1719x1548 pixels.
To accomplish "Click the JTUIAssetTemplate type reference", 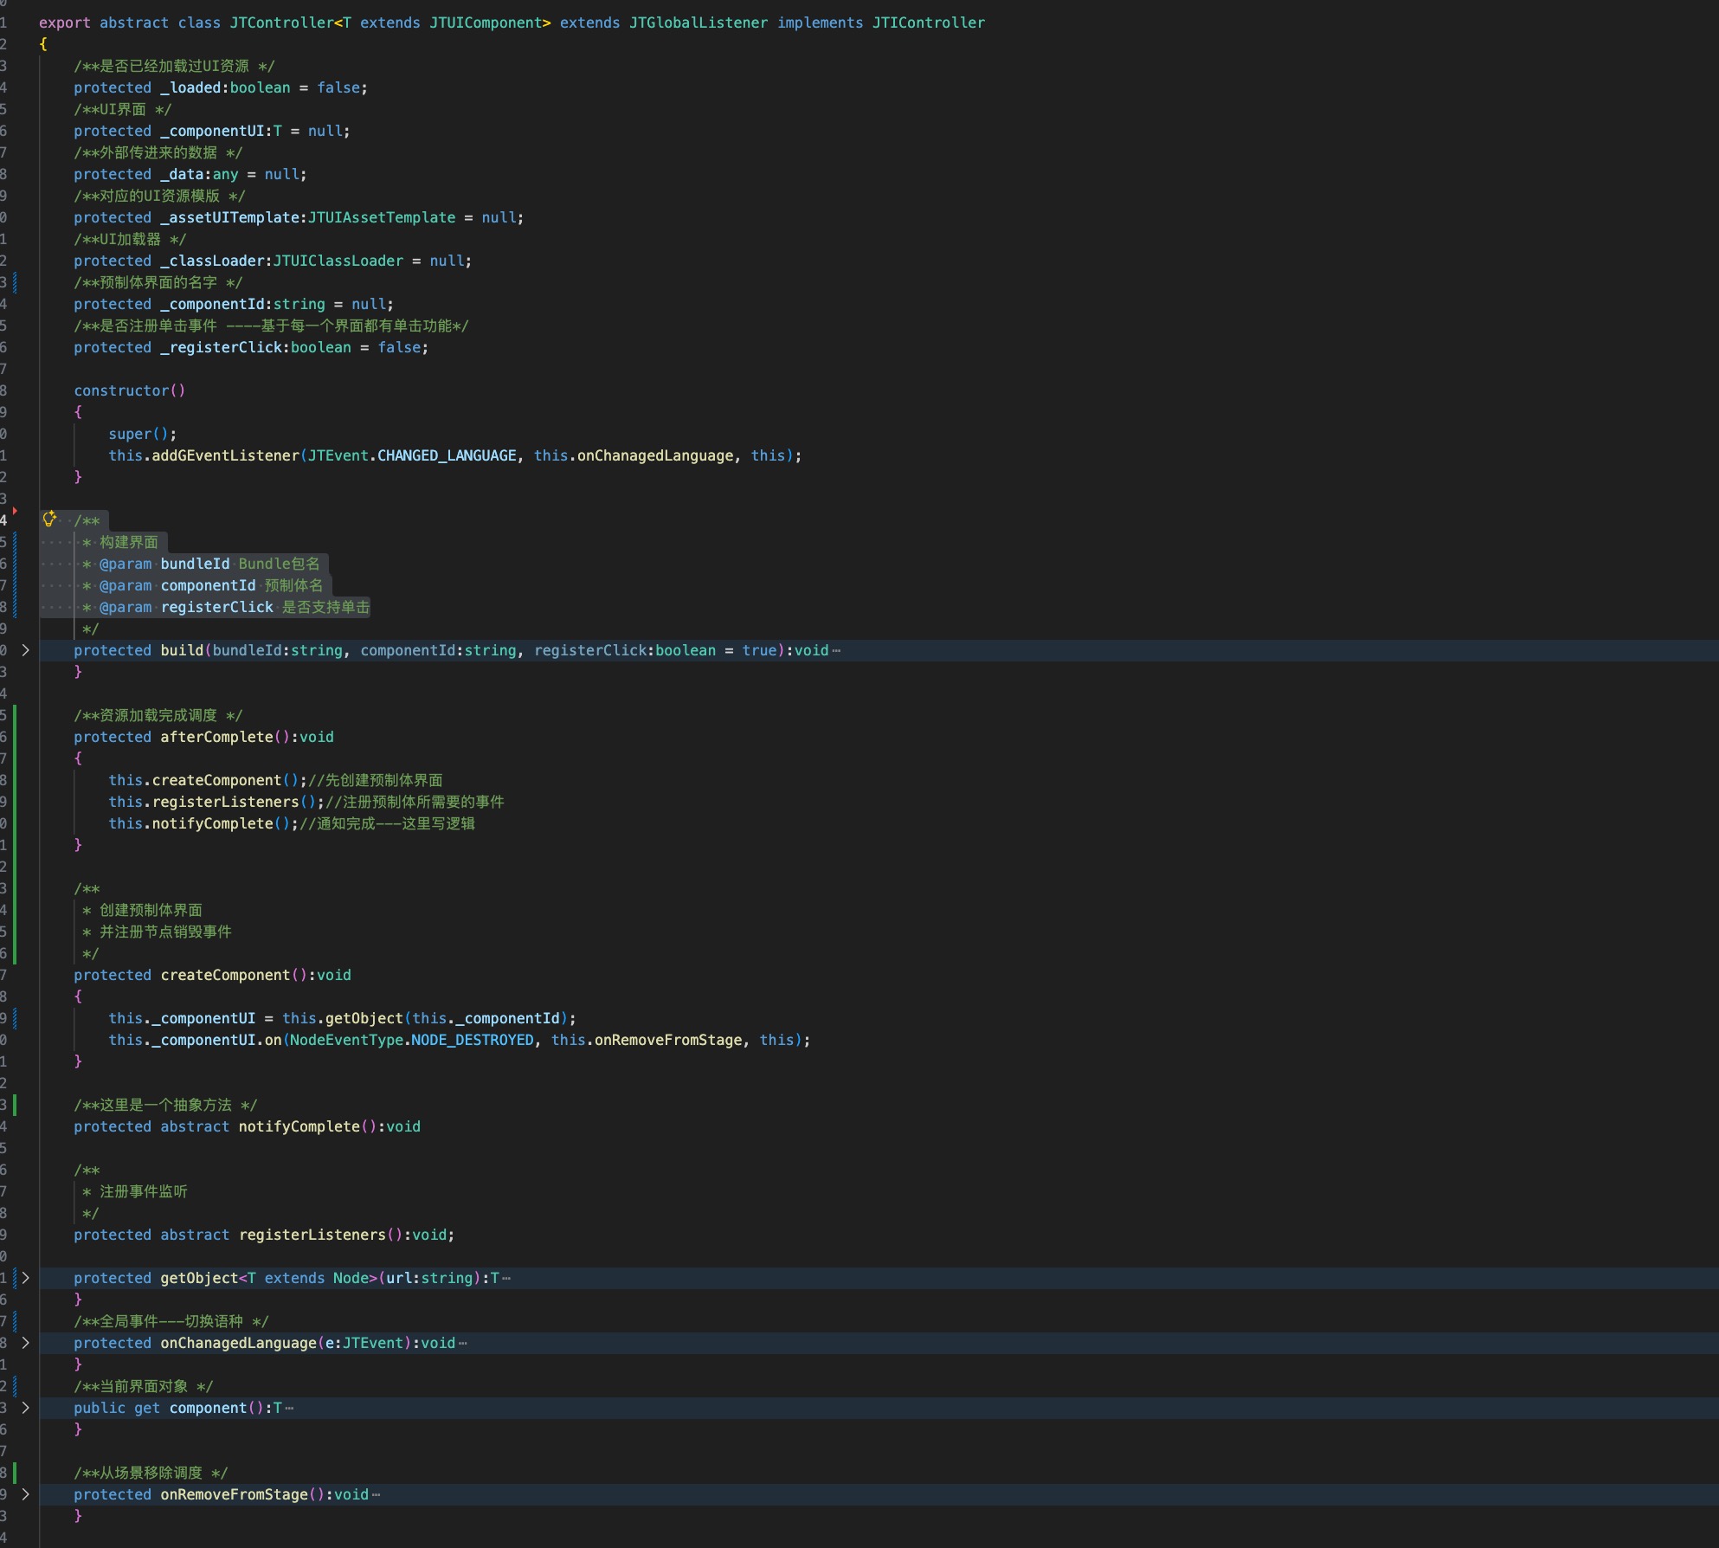I will click(x=381, y=217).
